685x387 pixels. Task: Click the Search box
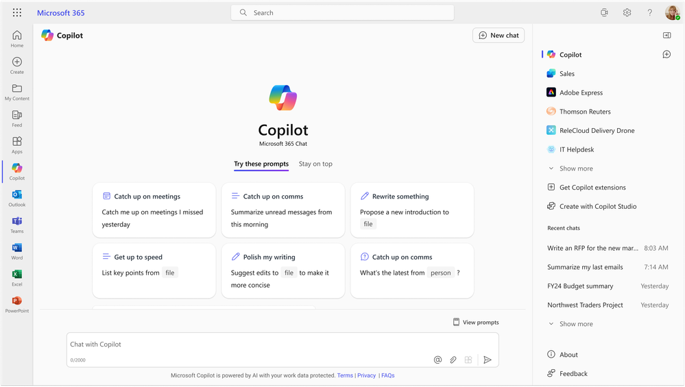(x=342, y=12)
